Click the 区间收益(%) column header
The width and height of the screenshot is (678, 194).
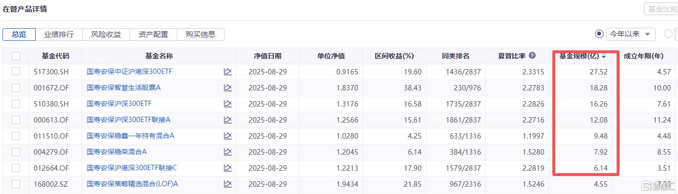(394, 56)
